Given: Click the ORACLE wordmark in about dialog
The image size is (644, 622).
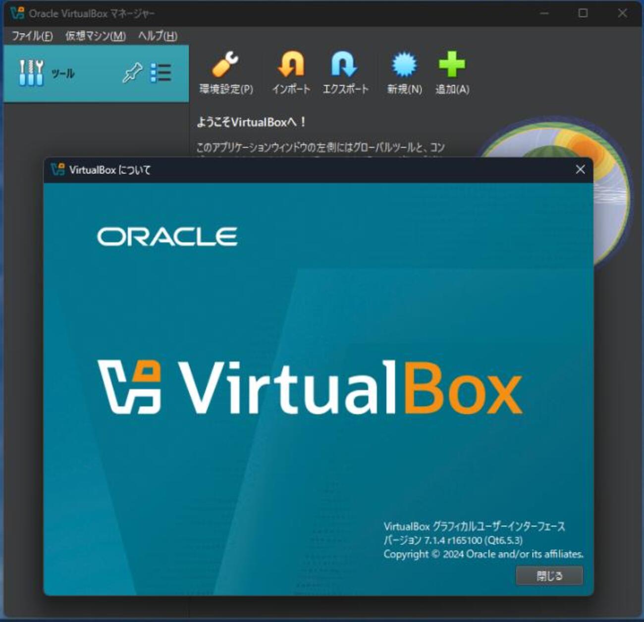Looking at the screenshot, I should point(167,237).
